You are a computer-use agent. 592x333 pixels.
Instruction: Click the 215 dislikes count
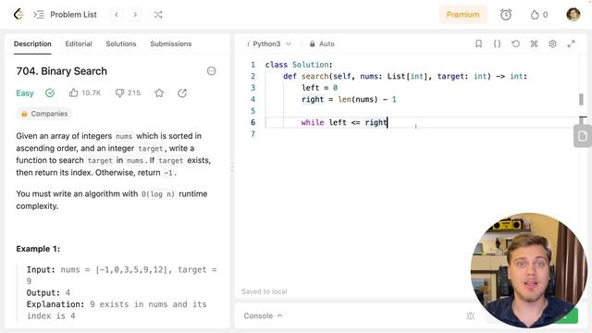click(133, 92)
